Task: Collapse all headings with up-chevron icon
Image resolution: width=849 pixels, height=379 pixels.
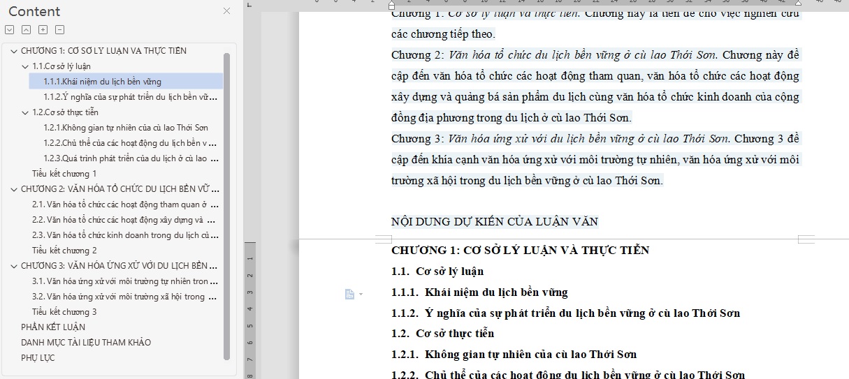Action: (26, 29)
